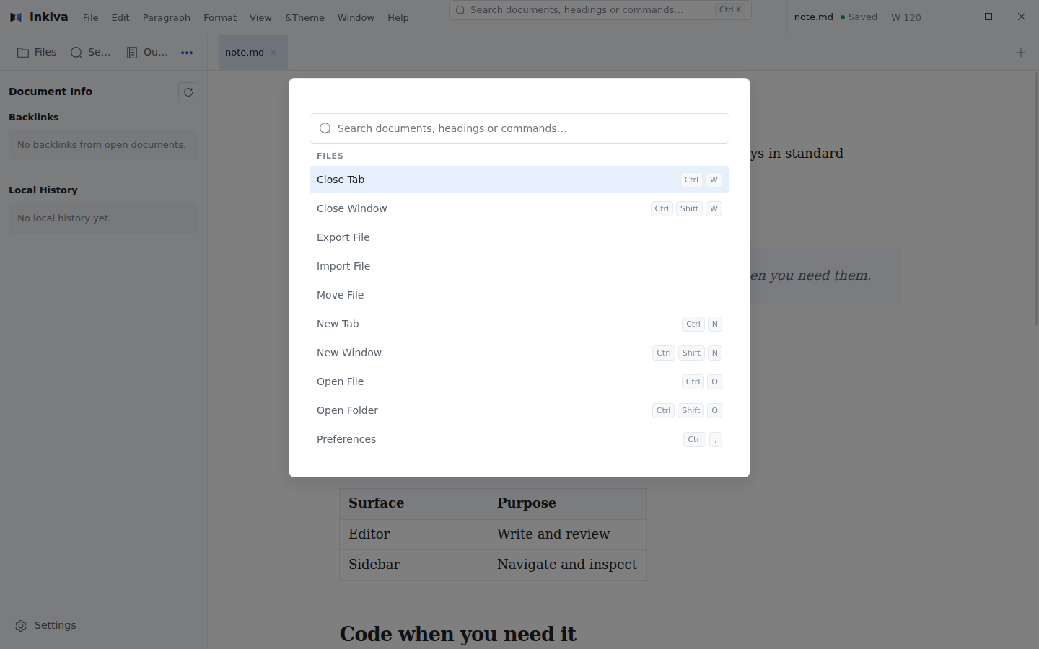Focus the title bar search box
1039x649 pixels.
(600, 10)
